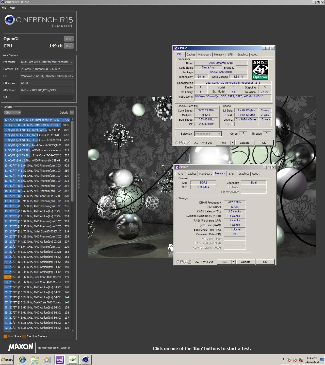Click Tools button in upper CPU-Z window
Screen dimensions: 325x365
tap(223, 143)
